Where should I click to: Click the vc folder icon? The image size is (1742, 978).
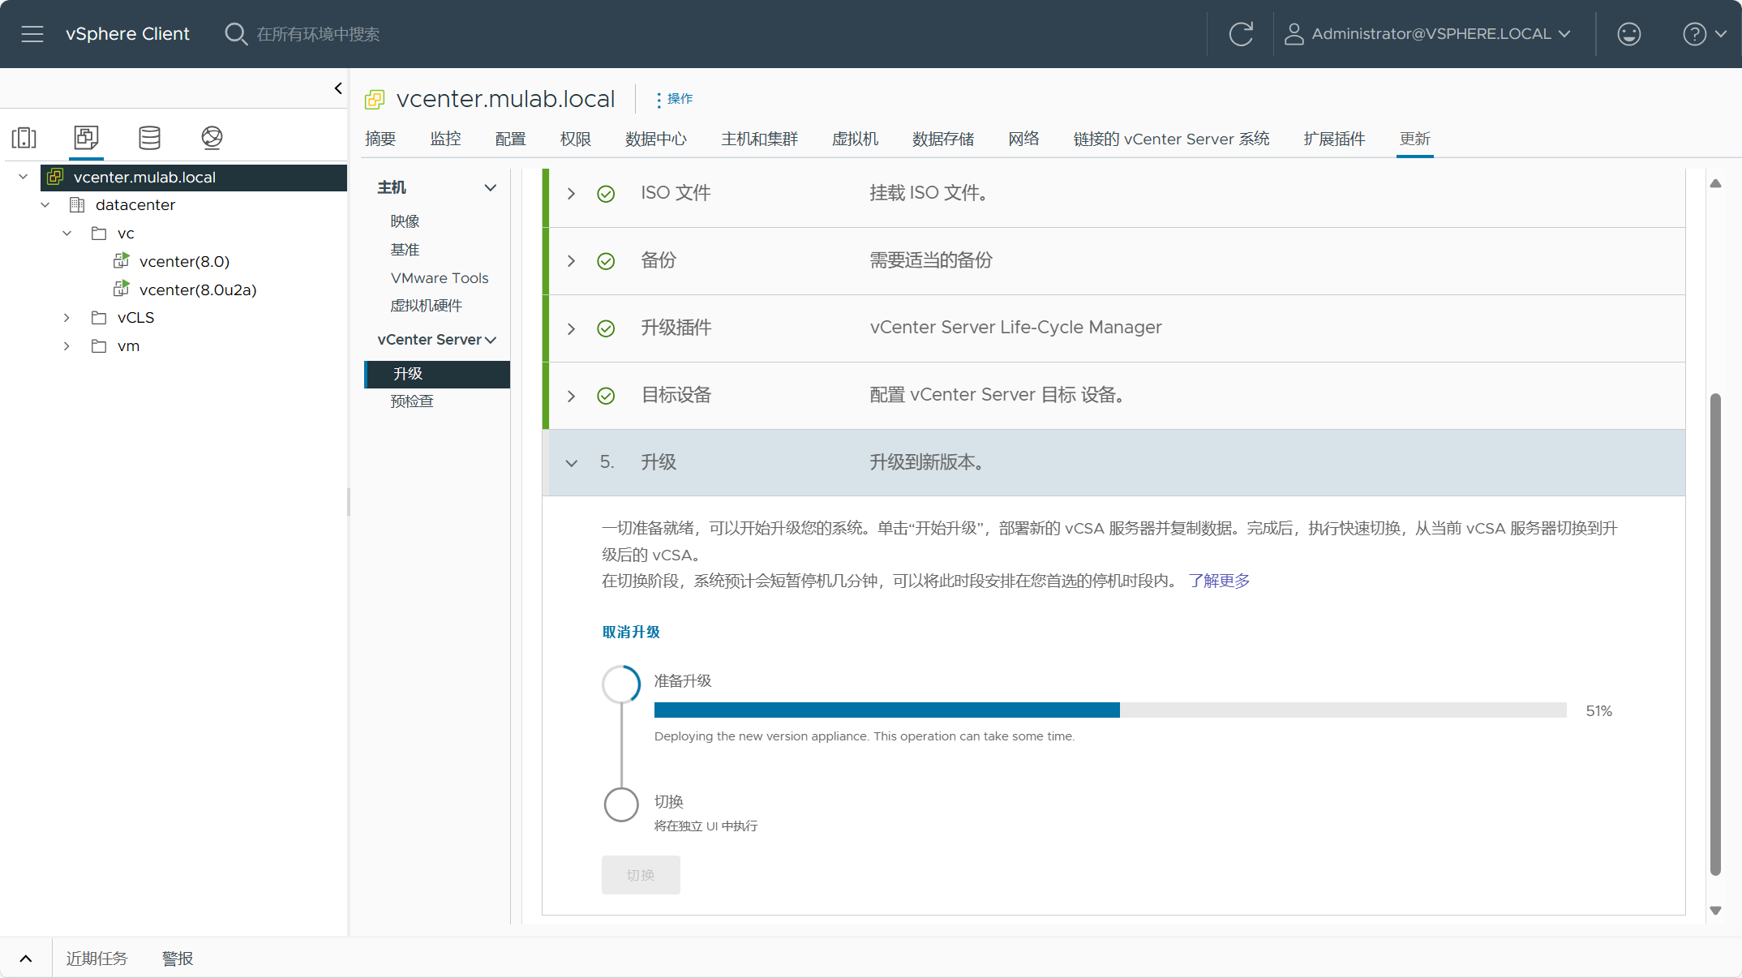click(99, 234)
